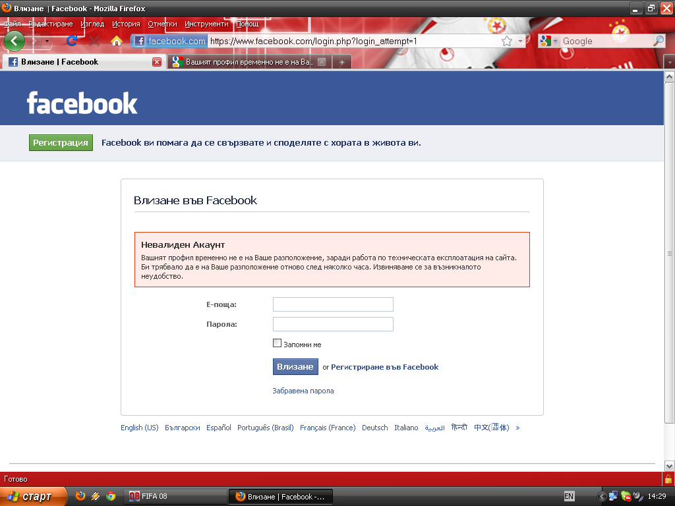The image size is (675, 506).
Task: Focus the Google search box
Action: click(x=606, y=41)
